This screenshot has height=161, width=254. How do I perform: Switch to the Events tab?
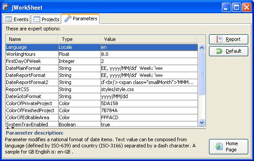(x=16, y=19)
